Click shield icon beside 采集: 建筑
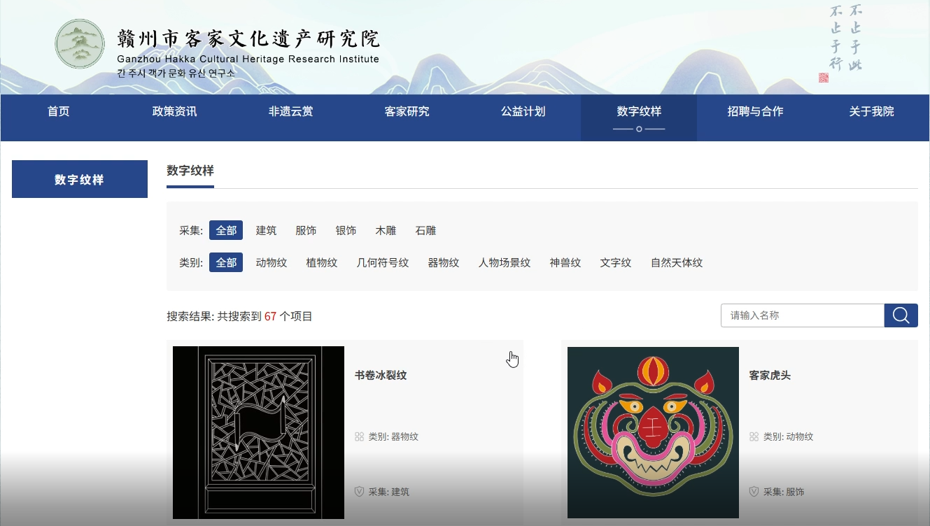The width and height of the screenshot is (930, 526). tap(360, 492)
